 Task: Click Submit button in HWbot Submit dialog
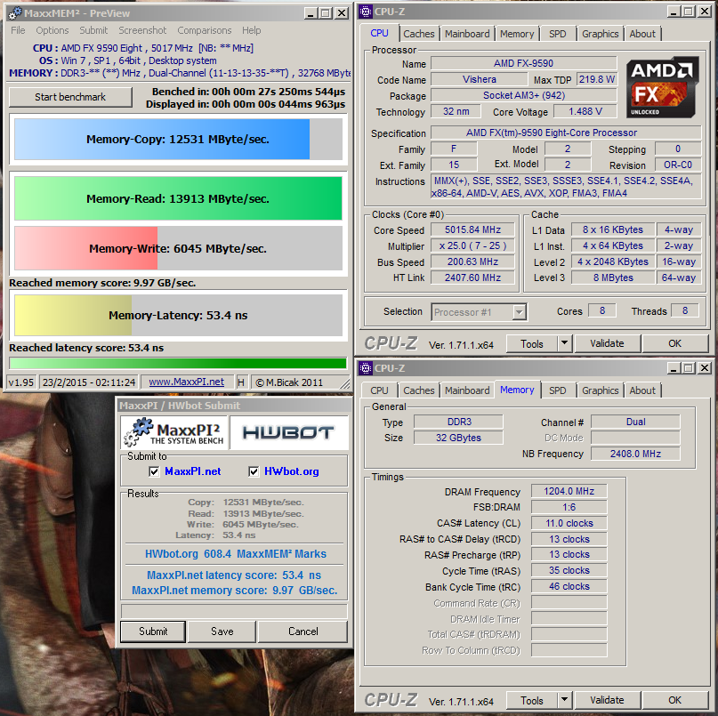[153, 632]
